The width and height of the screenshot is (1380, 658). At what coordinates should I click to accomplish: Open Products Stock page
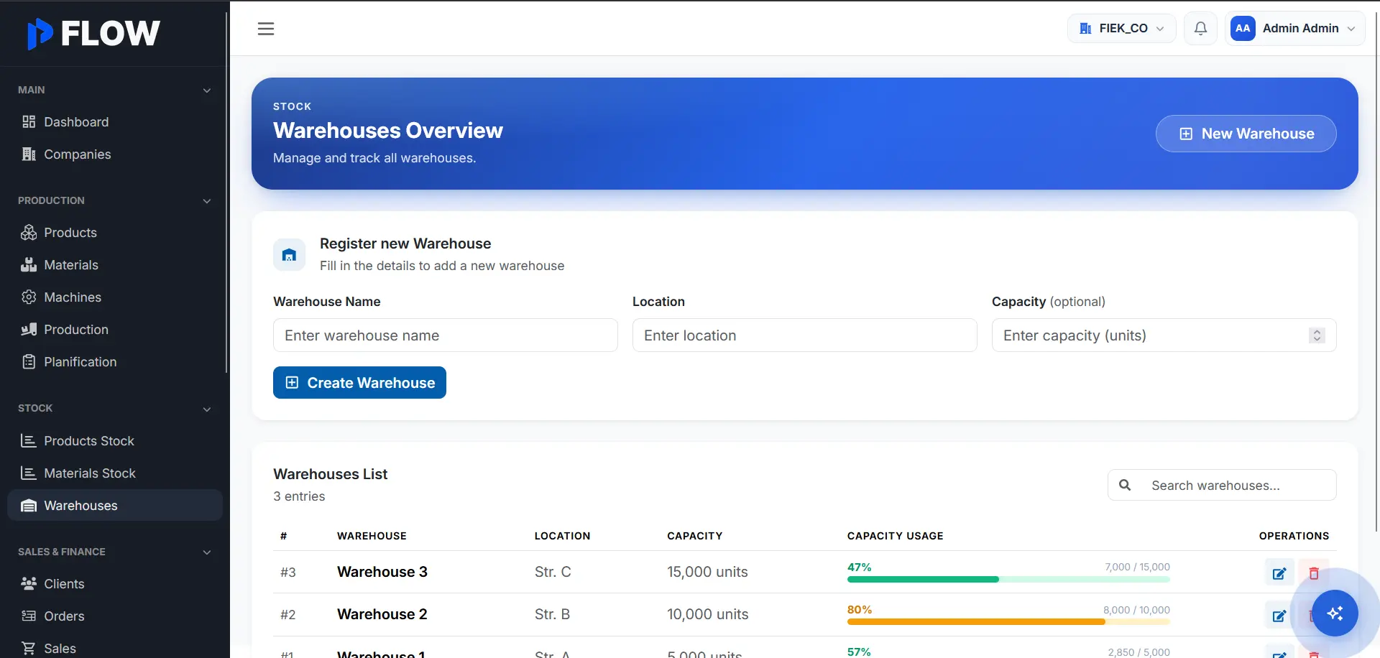[x=115, y=441]
